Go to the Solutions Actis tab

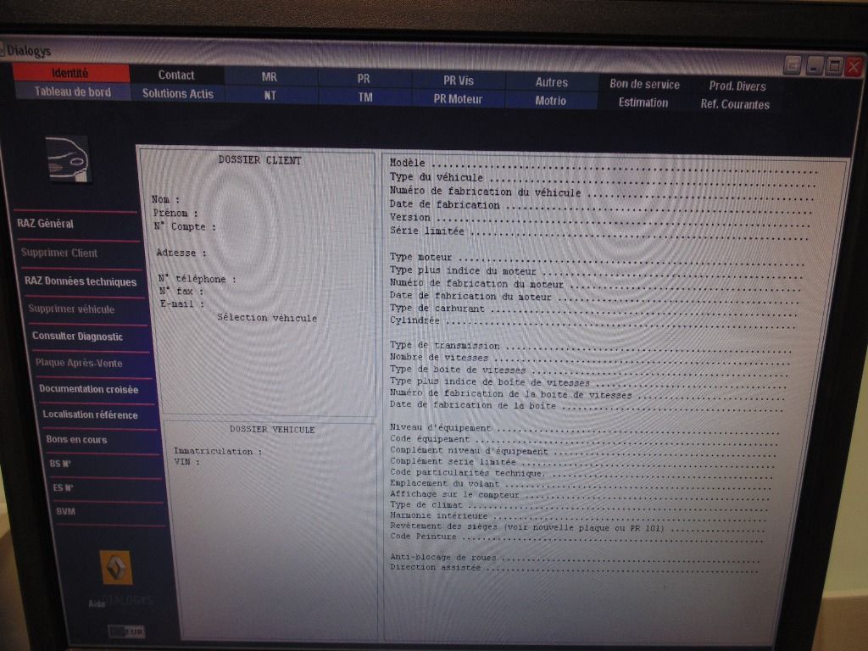[178, 93]
